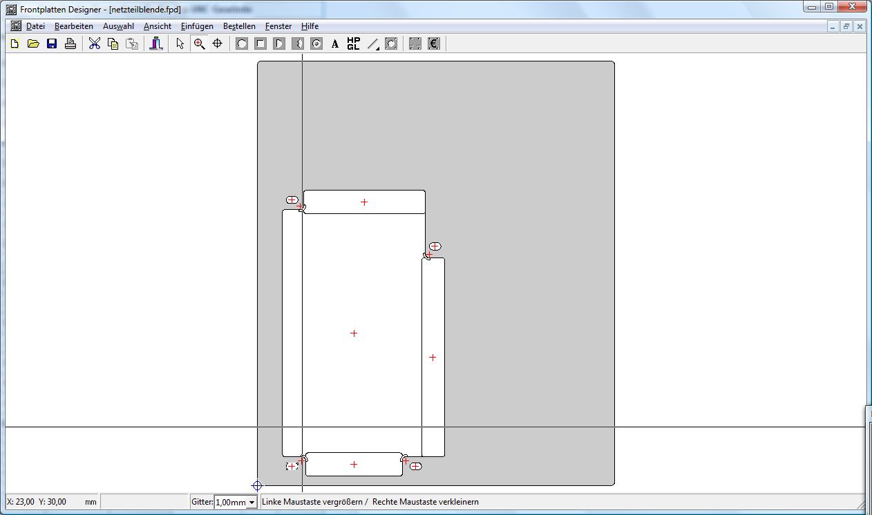Activate the set origin crosshair tool
Image resolution: width=872 pixels, height=515 pixels.
click(x=218, y=44)
